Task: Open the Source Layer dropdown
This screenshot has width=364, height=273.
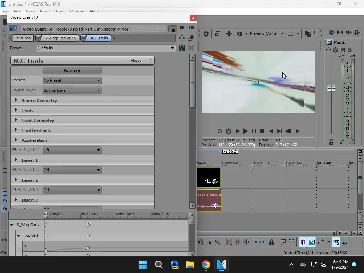Action: [72, 90]
